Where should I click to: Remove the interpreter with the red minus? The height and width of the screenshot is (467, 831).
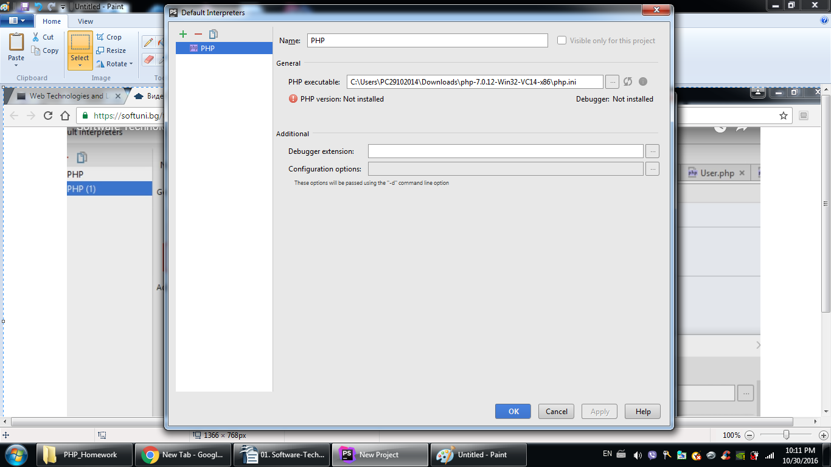[x=198, y=34]
